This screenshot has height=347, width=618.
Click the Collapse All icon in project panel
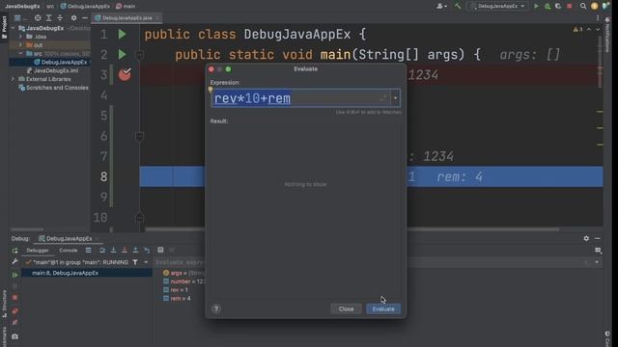coord(60,17)
